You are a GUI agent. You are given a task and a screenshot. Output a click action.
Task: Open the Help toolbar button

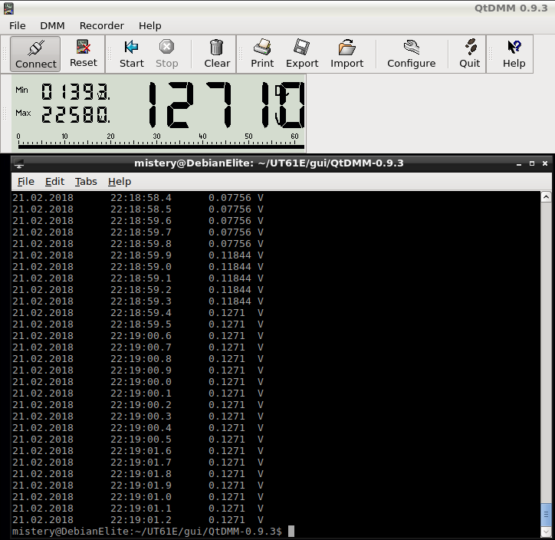pos(514,54)
